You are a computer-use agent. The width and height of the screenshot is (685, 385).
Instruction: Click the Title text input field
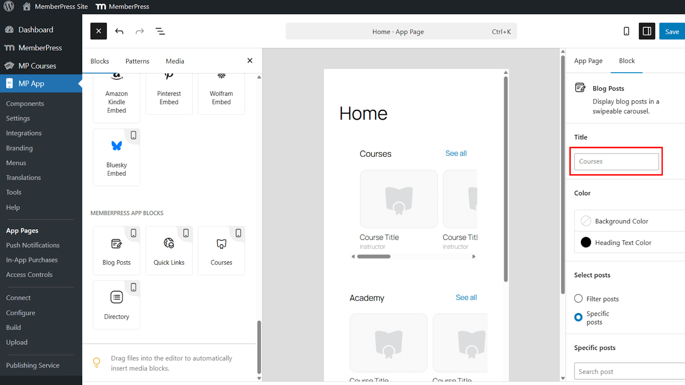click(616, 161)
